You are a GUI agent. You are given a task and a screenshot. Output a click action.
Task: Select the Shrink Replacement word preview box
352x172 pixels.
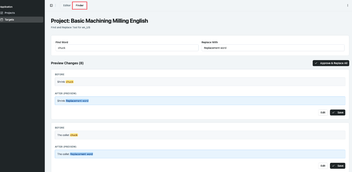tap(200, 101)
